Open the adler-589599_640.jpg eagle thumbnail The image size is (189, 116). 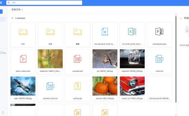click(23, 86)
